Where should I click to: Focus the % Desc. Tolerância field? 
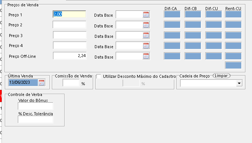[35, 120]
